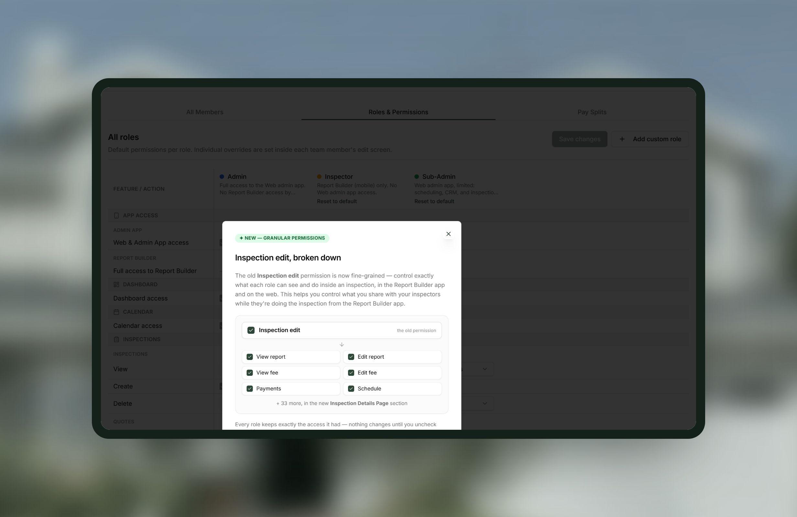Open the dropdown chevron in the View row
The height and width of the screenshot is (517, 797).
pos(485,369)
